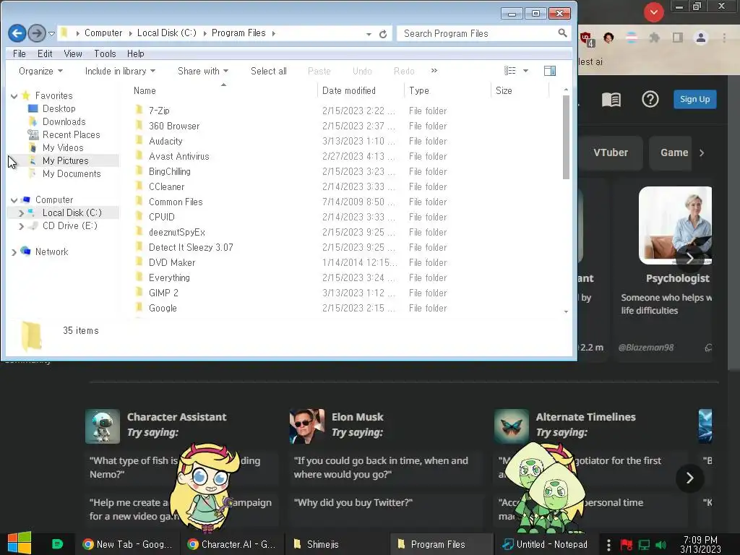Change view with the view icon button
This screenshot has width=740, height=555.
[x=509, y=71]
